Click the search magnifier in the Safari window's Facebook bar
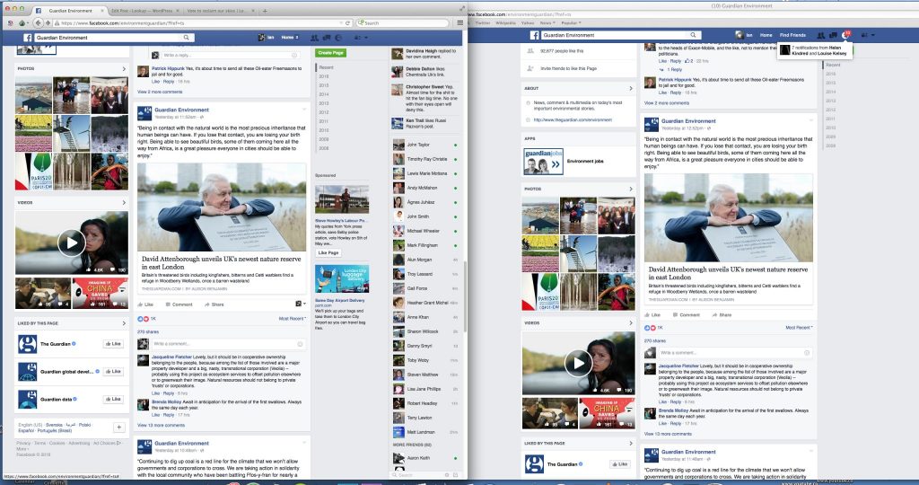This screenshot has height=485, width=919. pos(693,35)
